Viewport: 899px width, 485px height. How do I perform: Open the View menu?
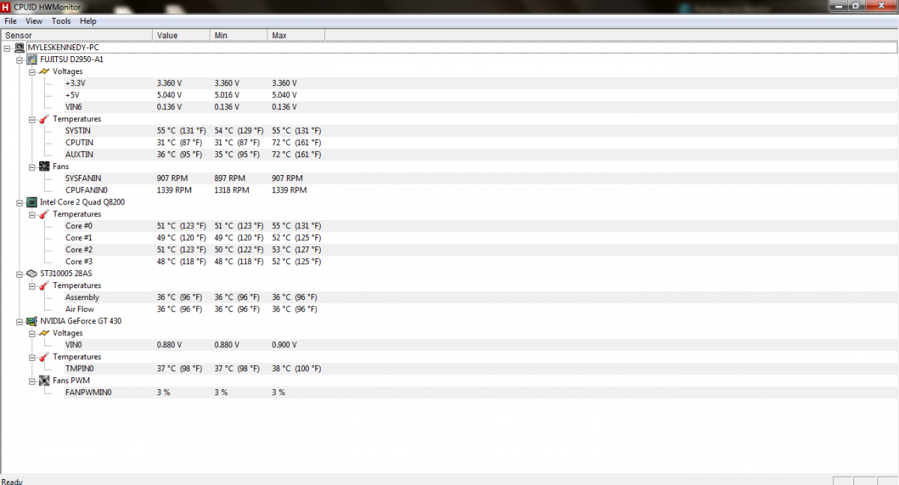34,21
